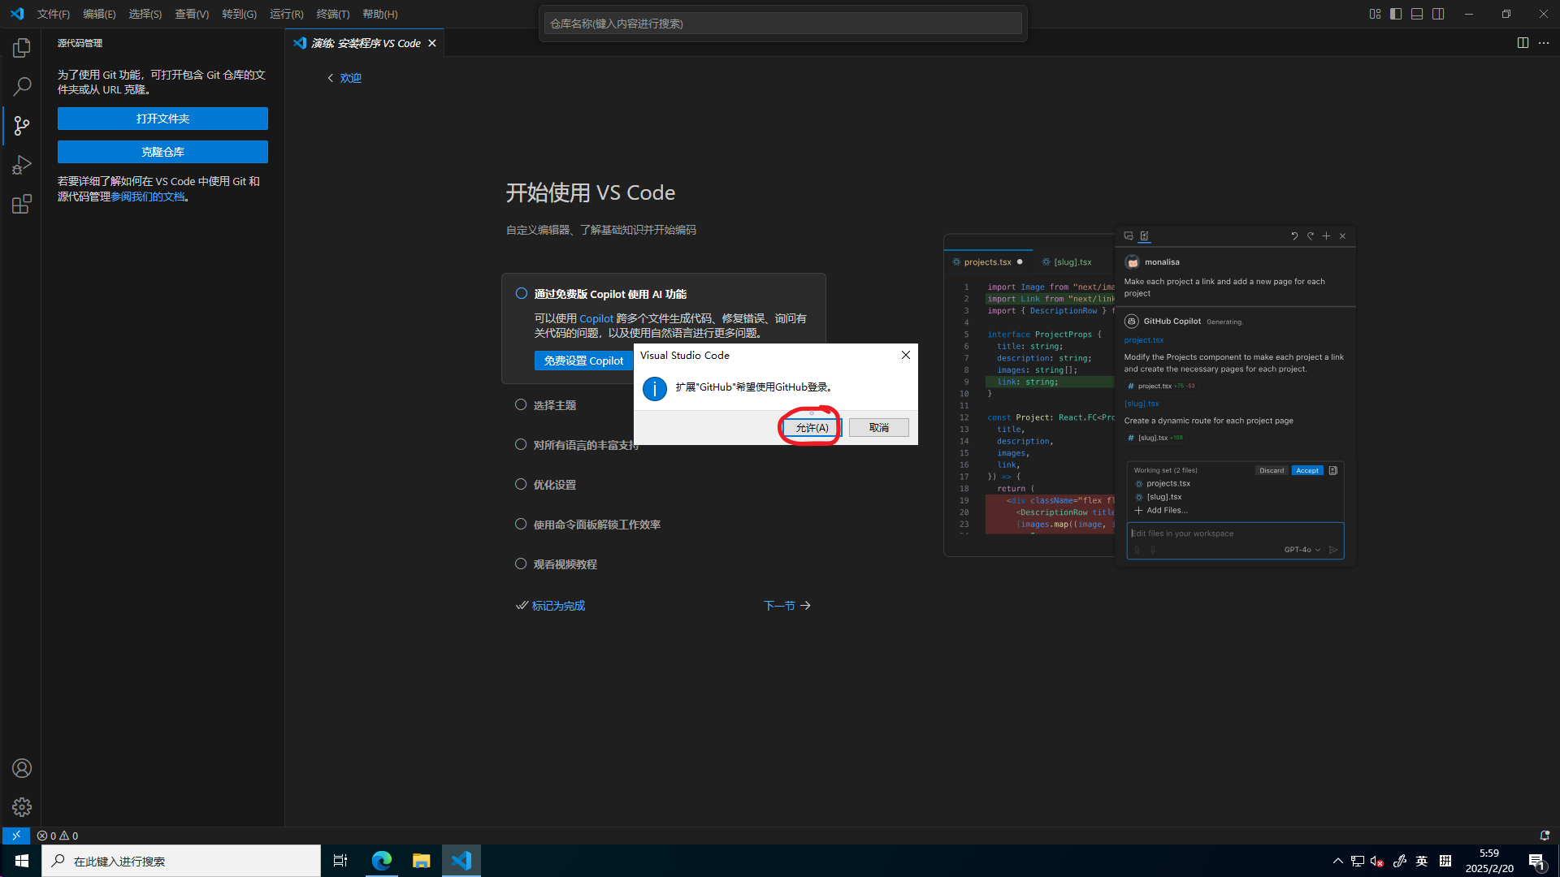Open the Search view

21,85
